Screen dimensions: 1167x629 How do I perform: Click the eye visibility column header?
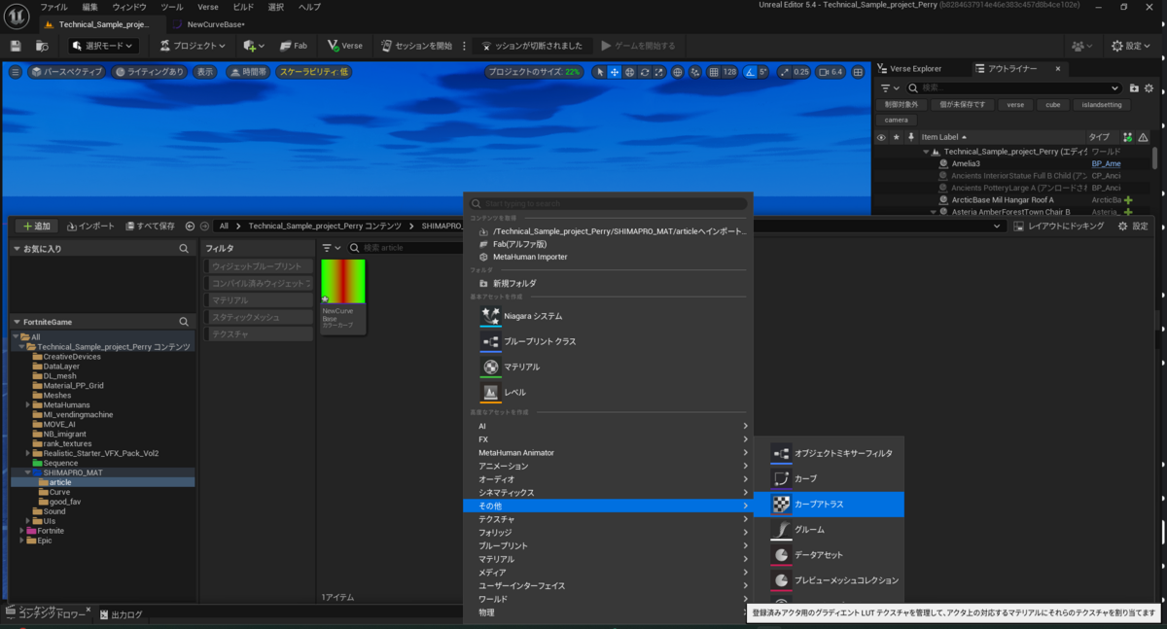point(881,137)
